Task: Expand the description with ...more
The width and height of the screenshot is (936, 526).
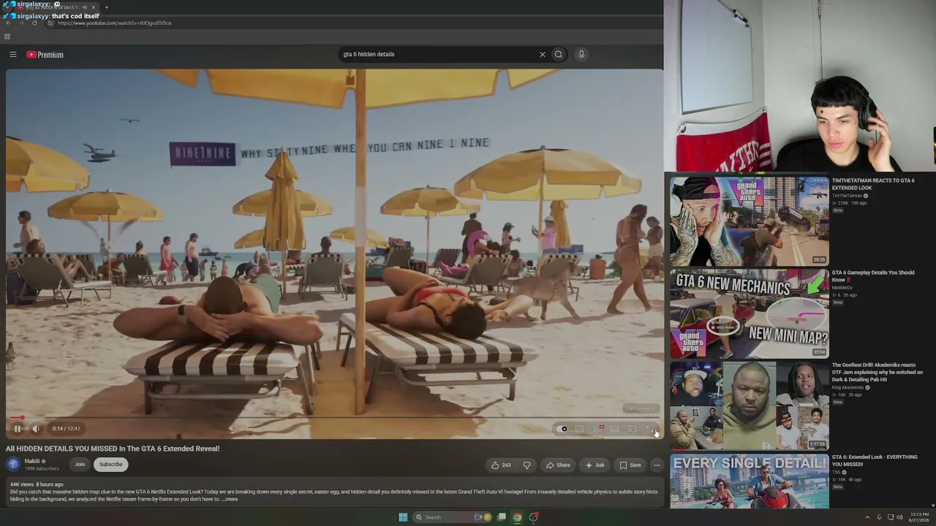Action: click(230, 499)
